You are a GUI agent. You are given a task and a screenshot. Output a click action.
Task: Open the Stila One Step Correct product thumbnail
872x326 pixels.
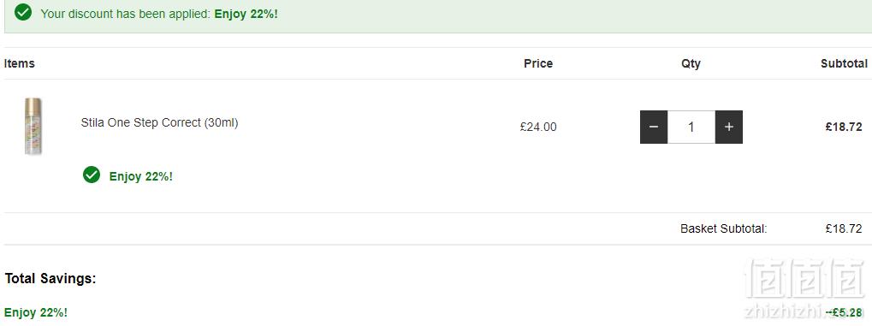click(x=33, y=127)
